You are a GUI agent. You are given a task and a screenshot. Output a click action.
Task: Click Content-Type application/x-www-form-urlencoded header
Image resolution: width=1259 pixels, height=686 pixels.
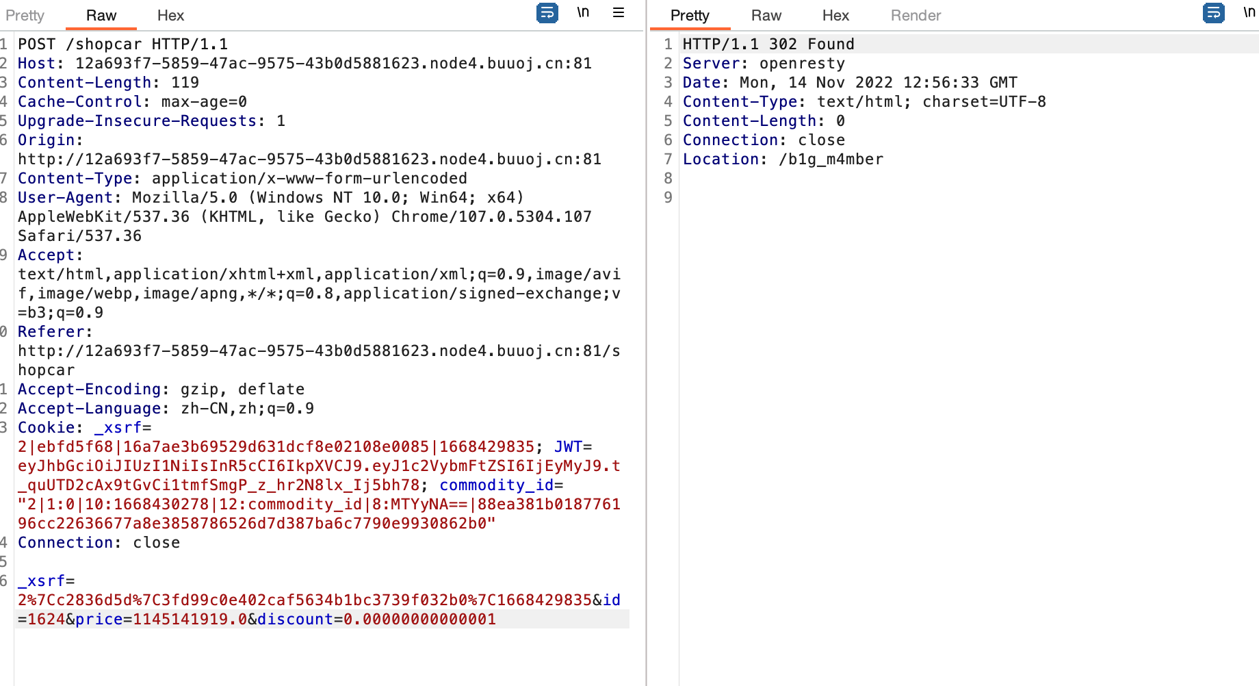[242, 179]
